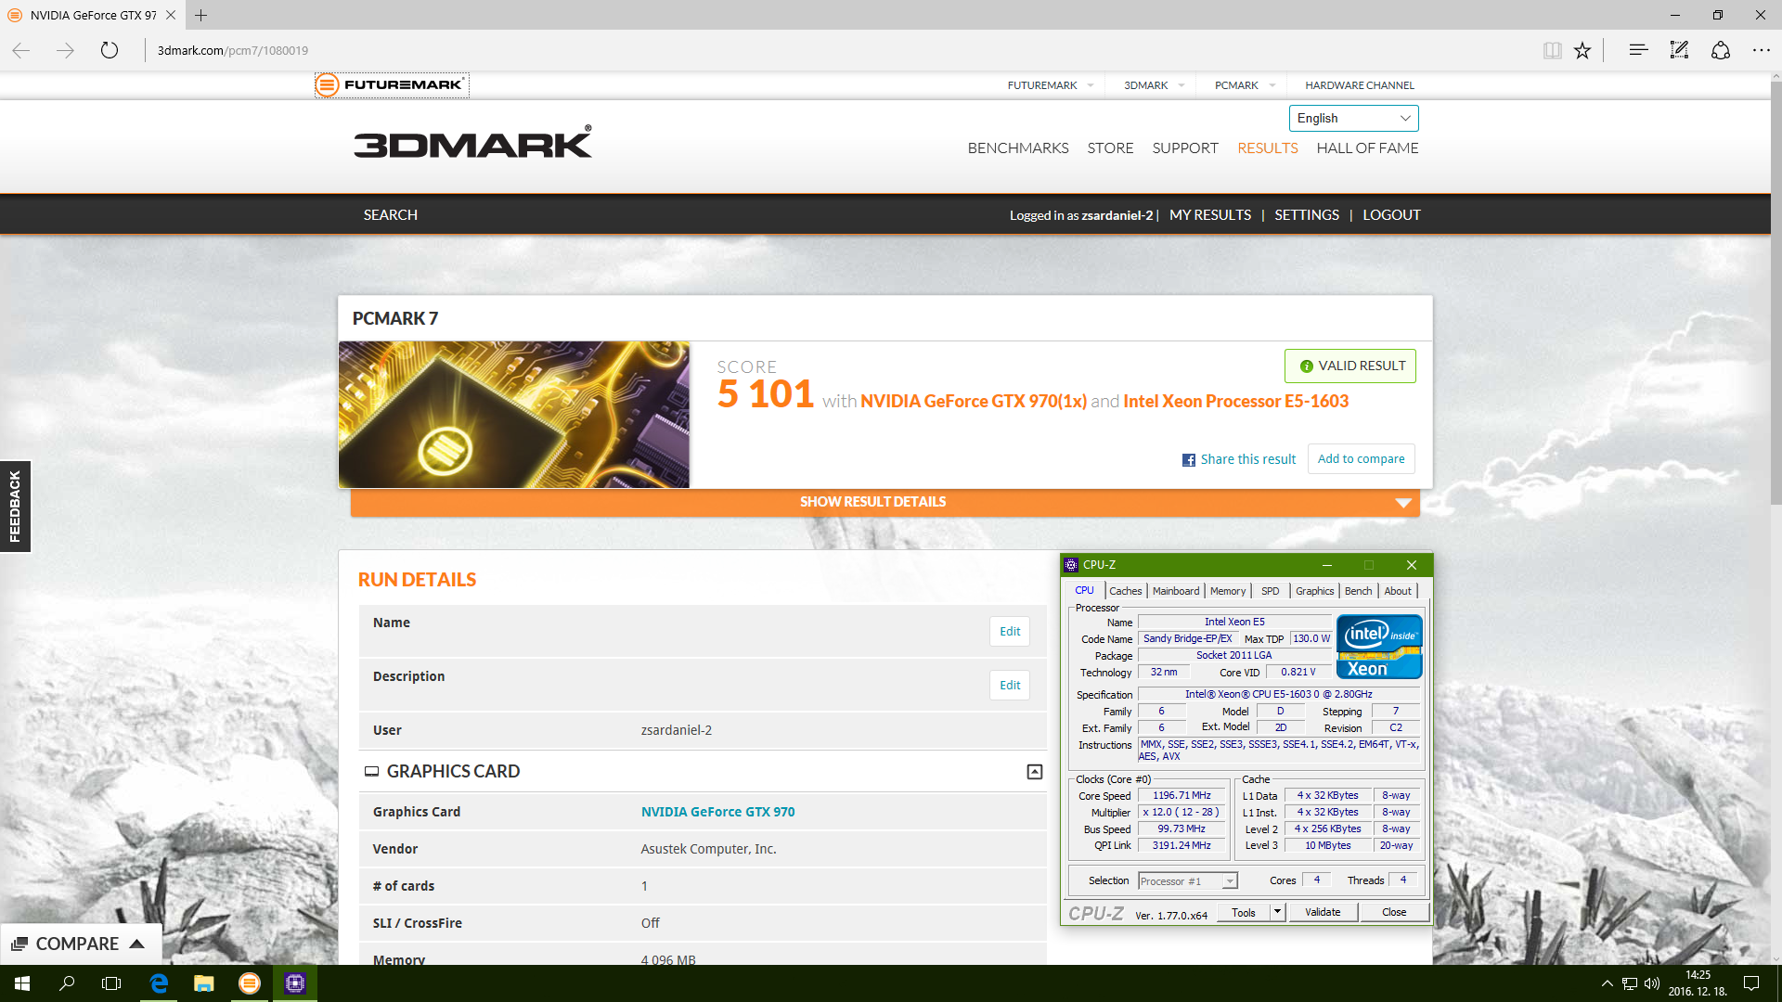
Task: Expand the 3DMARK top dropdown
Action: point(1182,85)
